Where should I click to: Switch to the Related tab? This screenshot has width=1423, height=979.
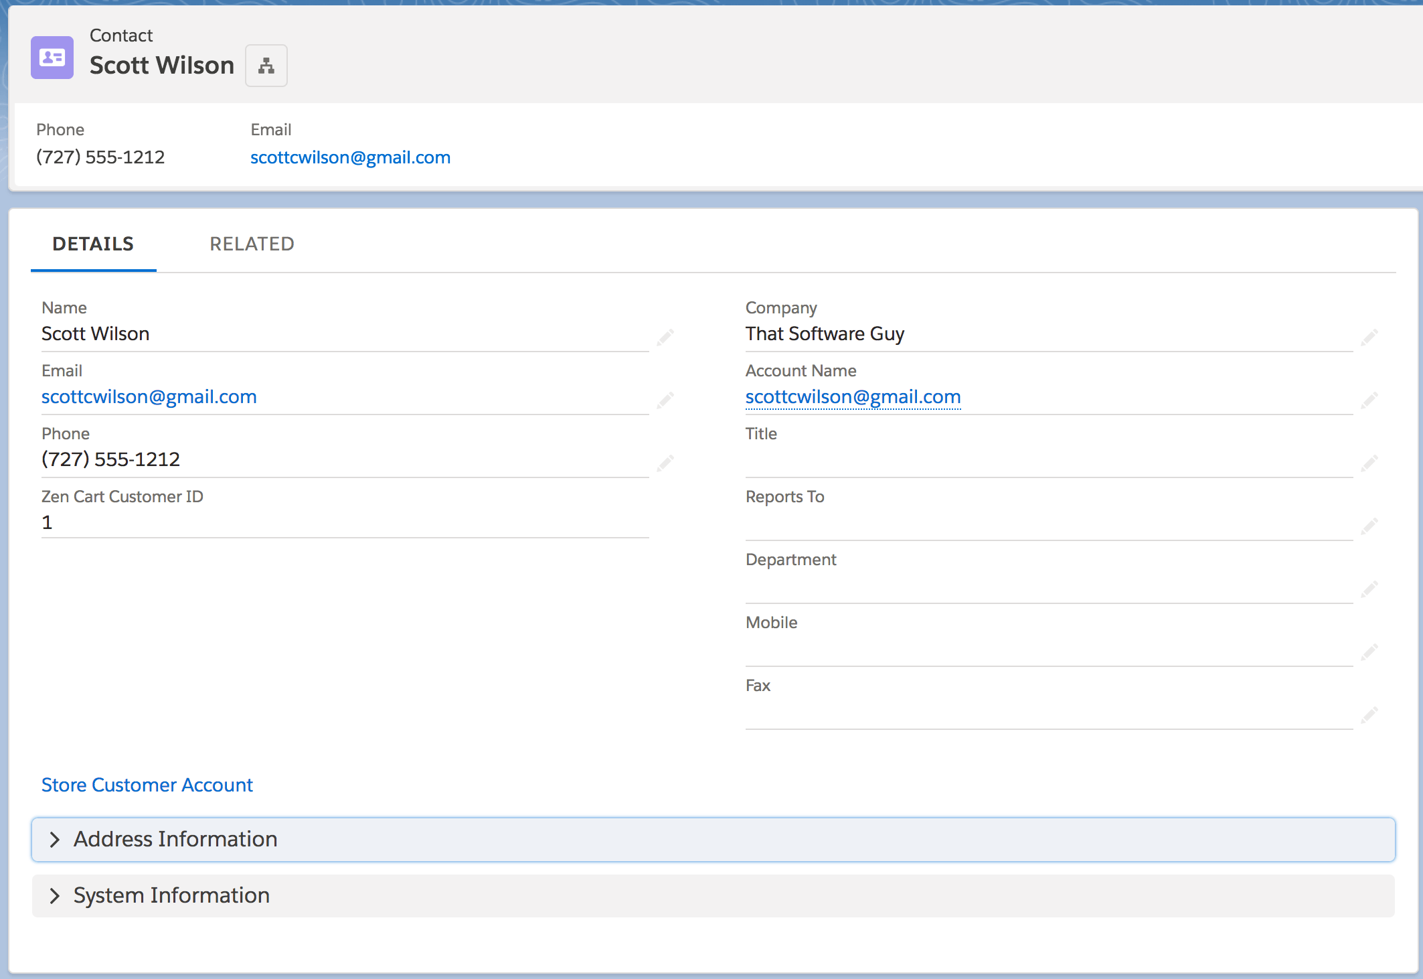pos(252,244)
